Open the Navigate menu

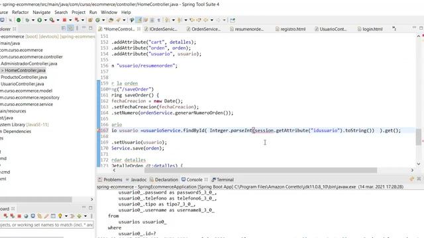(41, 13)
